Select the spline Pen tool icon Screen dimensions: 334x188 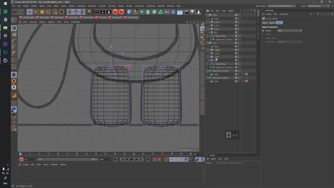coord(136,12)
